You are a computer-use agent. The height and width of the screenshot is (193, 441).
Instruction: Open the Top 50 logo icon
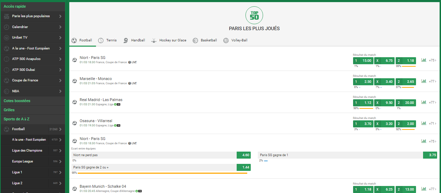point(254,15)
